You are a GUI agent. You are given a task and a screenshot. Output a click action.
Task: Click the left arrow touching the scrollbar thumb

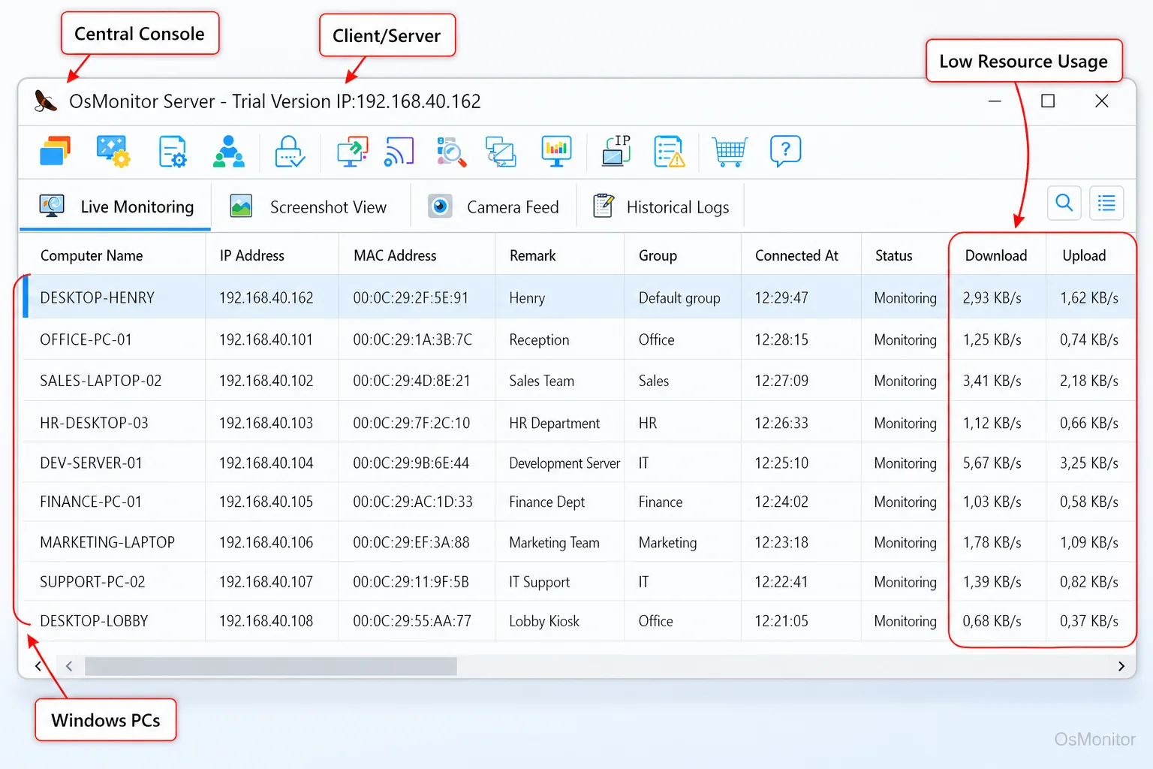tap(69, 666)
